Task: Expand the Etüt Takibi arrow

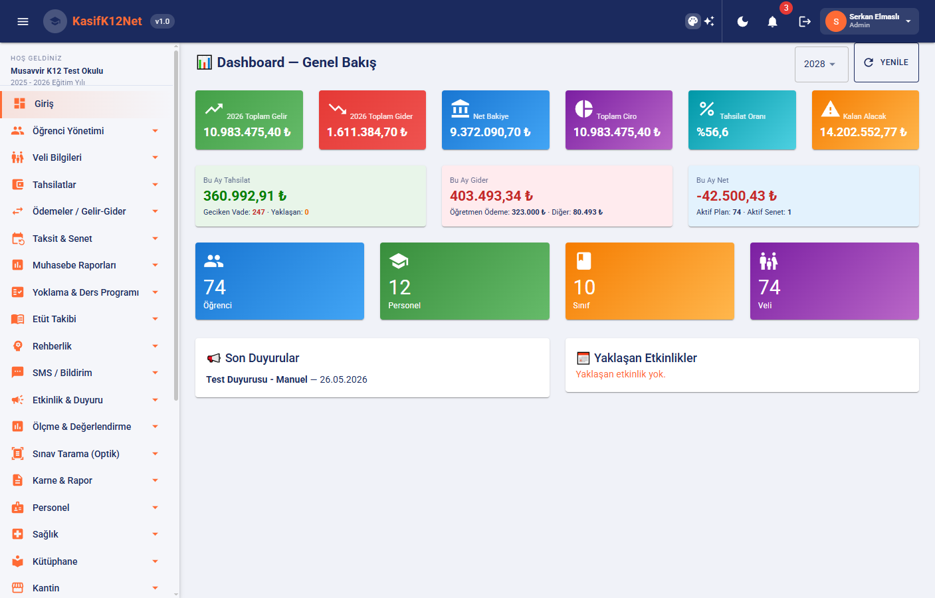Action: pyautogui.click(x=155, y=319)
